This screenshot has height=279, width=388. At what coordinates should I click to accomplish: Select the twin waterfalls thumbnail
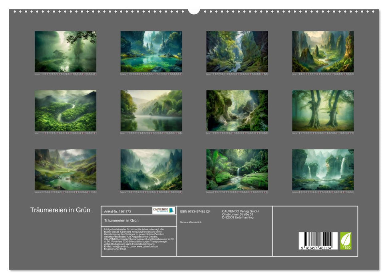pyautogui.click(x=322, y=169)
